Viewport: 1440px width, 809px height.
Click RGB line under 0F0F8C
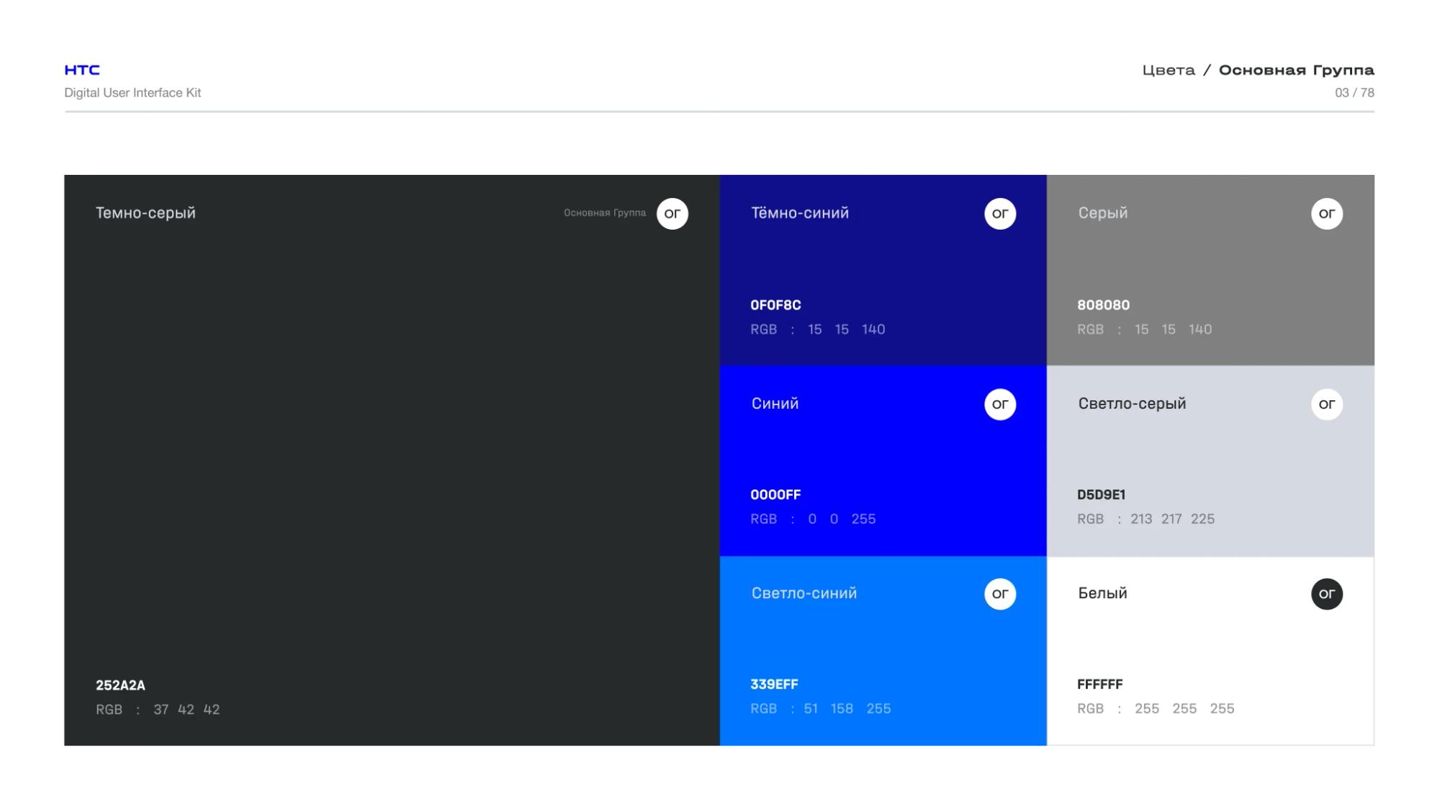coord(817,330)
